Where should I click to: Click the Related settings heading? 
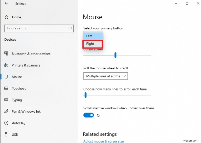coord(100,134)
